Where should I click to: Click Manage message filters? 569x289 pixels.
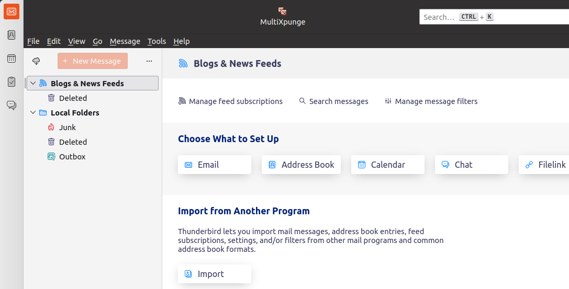[x=431, y=101]
